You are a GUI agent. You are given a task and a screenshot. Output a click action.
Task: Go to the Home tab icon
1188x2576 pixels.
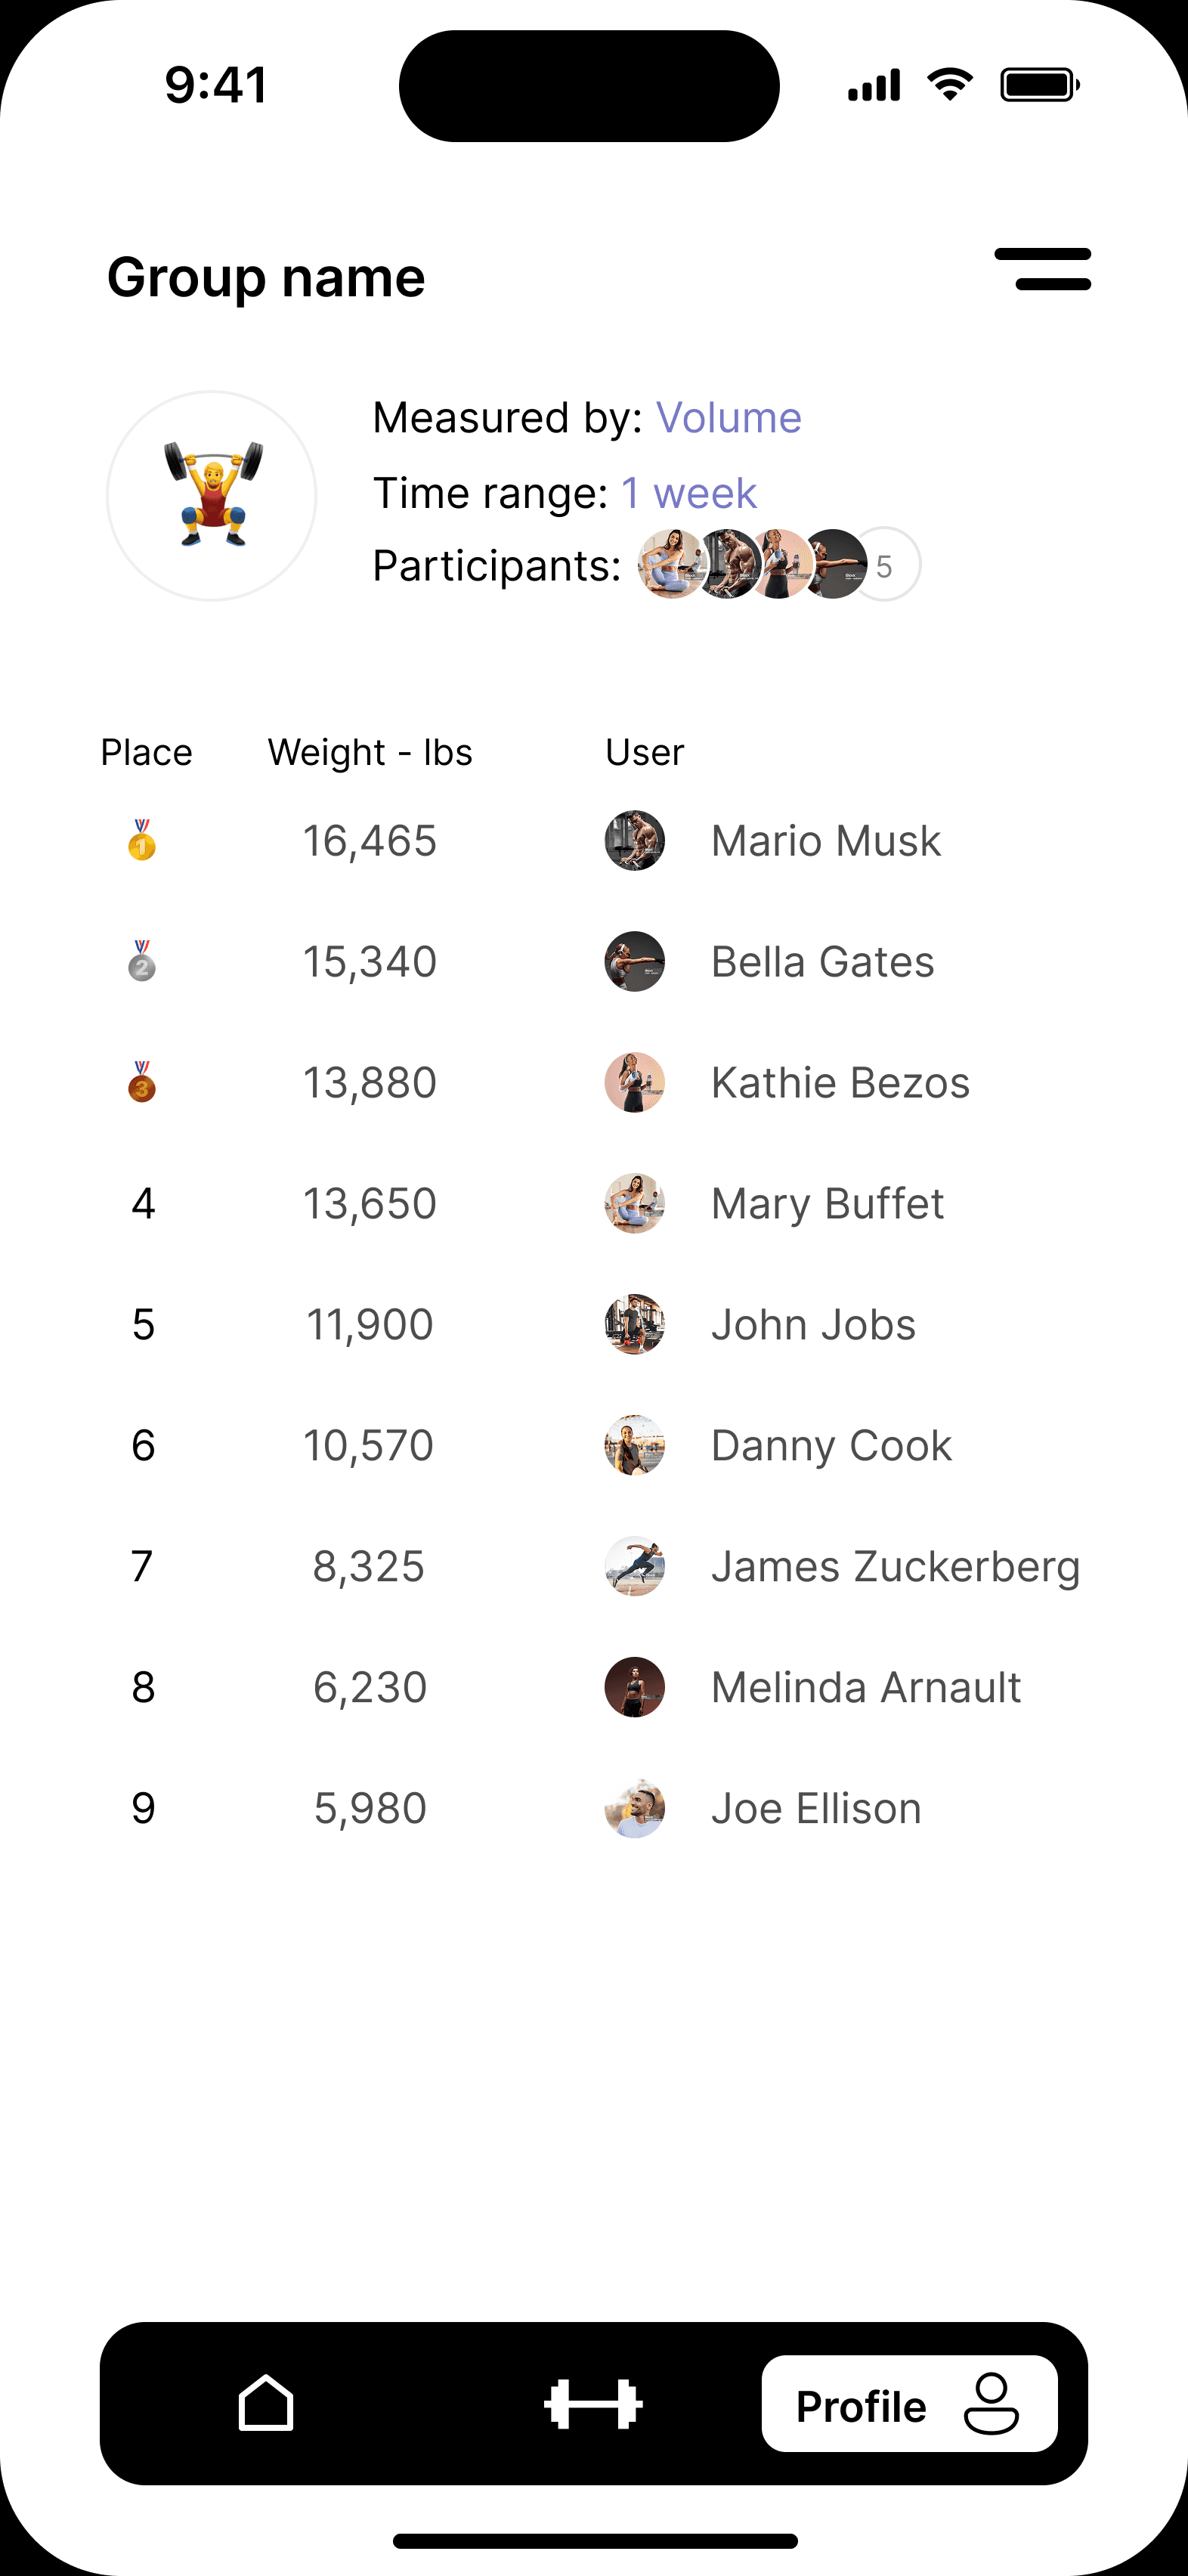(x=266, y=2402)
